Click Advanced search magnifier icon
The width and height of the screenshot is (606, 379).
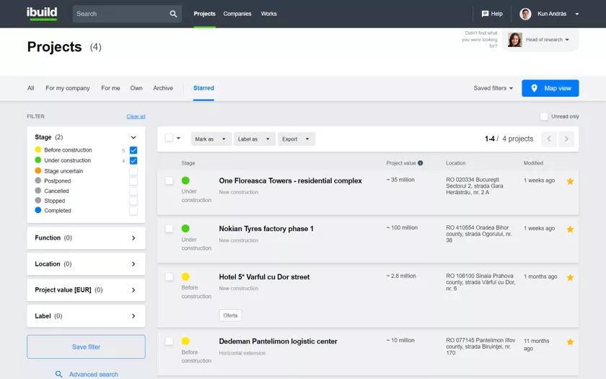(58, 374)
